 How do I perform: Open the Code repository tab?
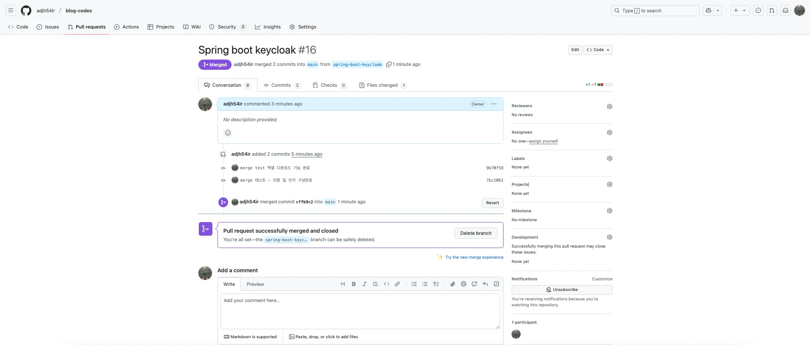(x=18, y=27)
